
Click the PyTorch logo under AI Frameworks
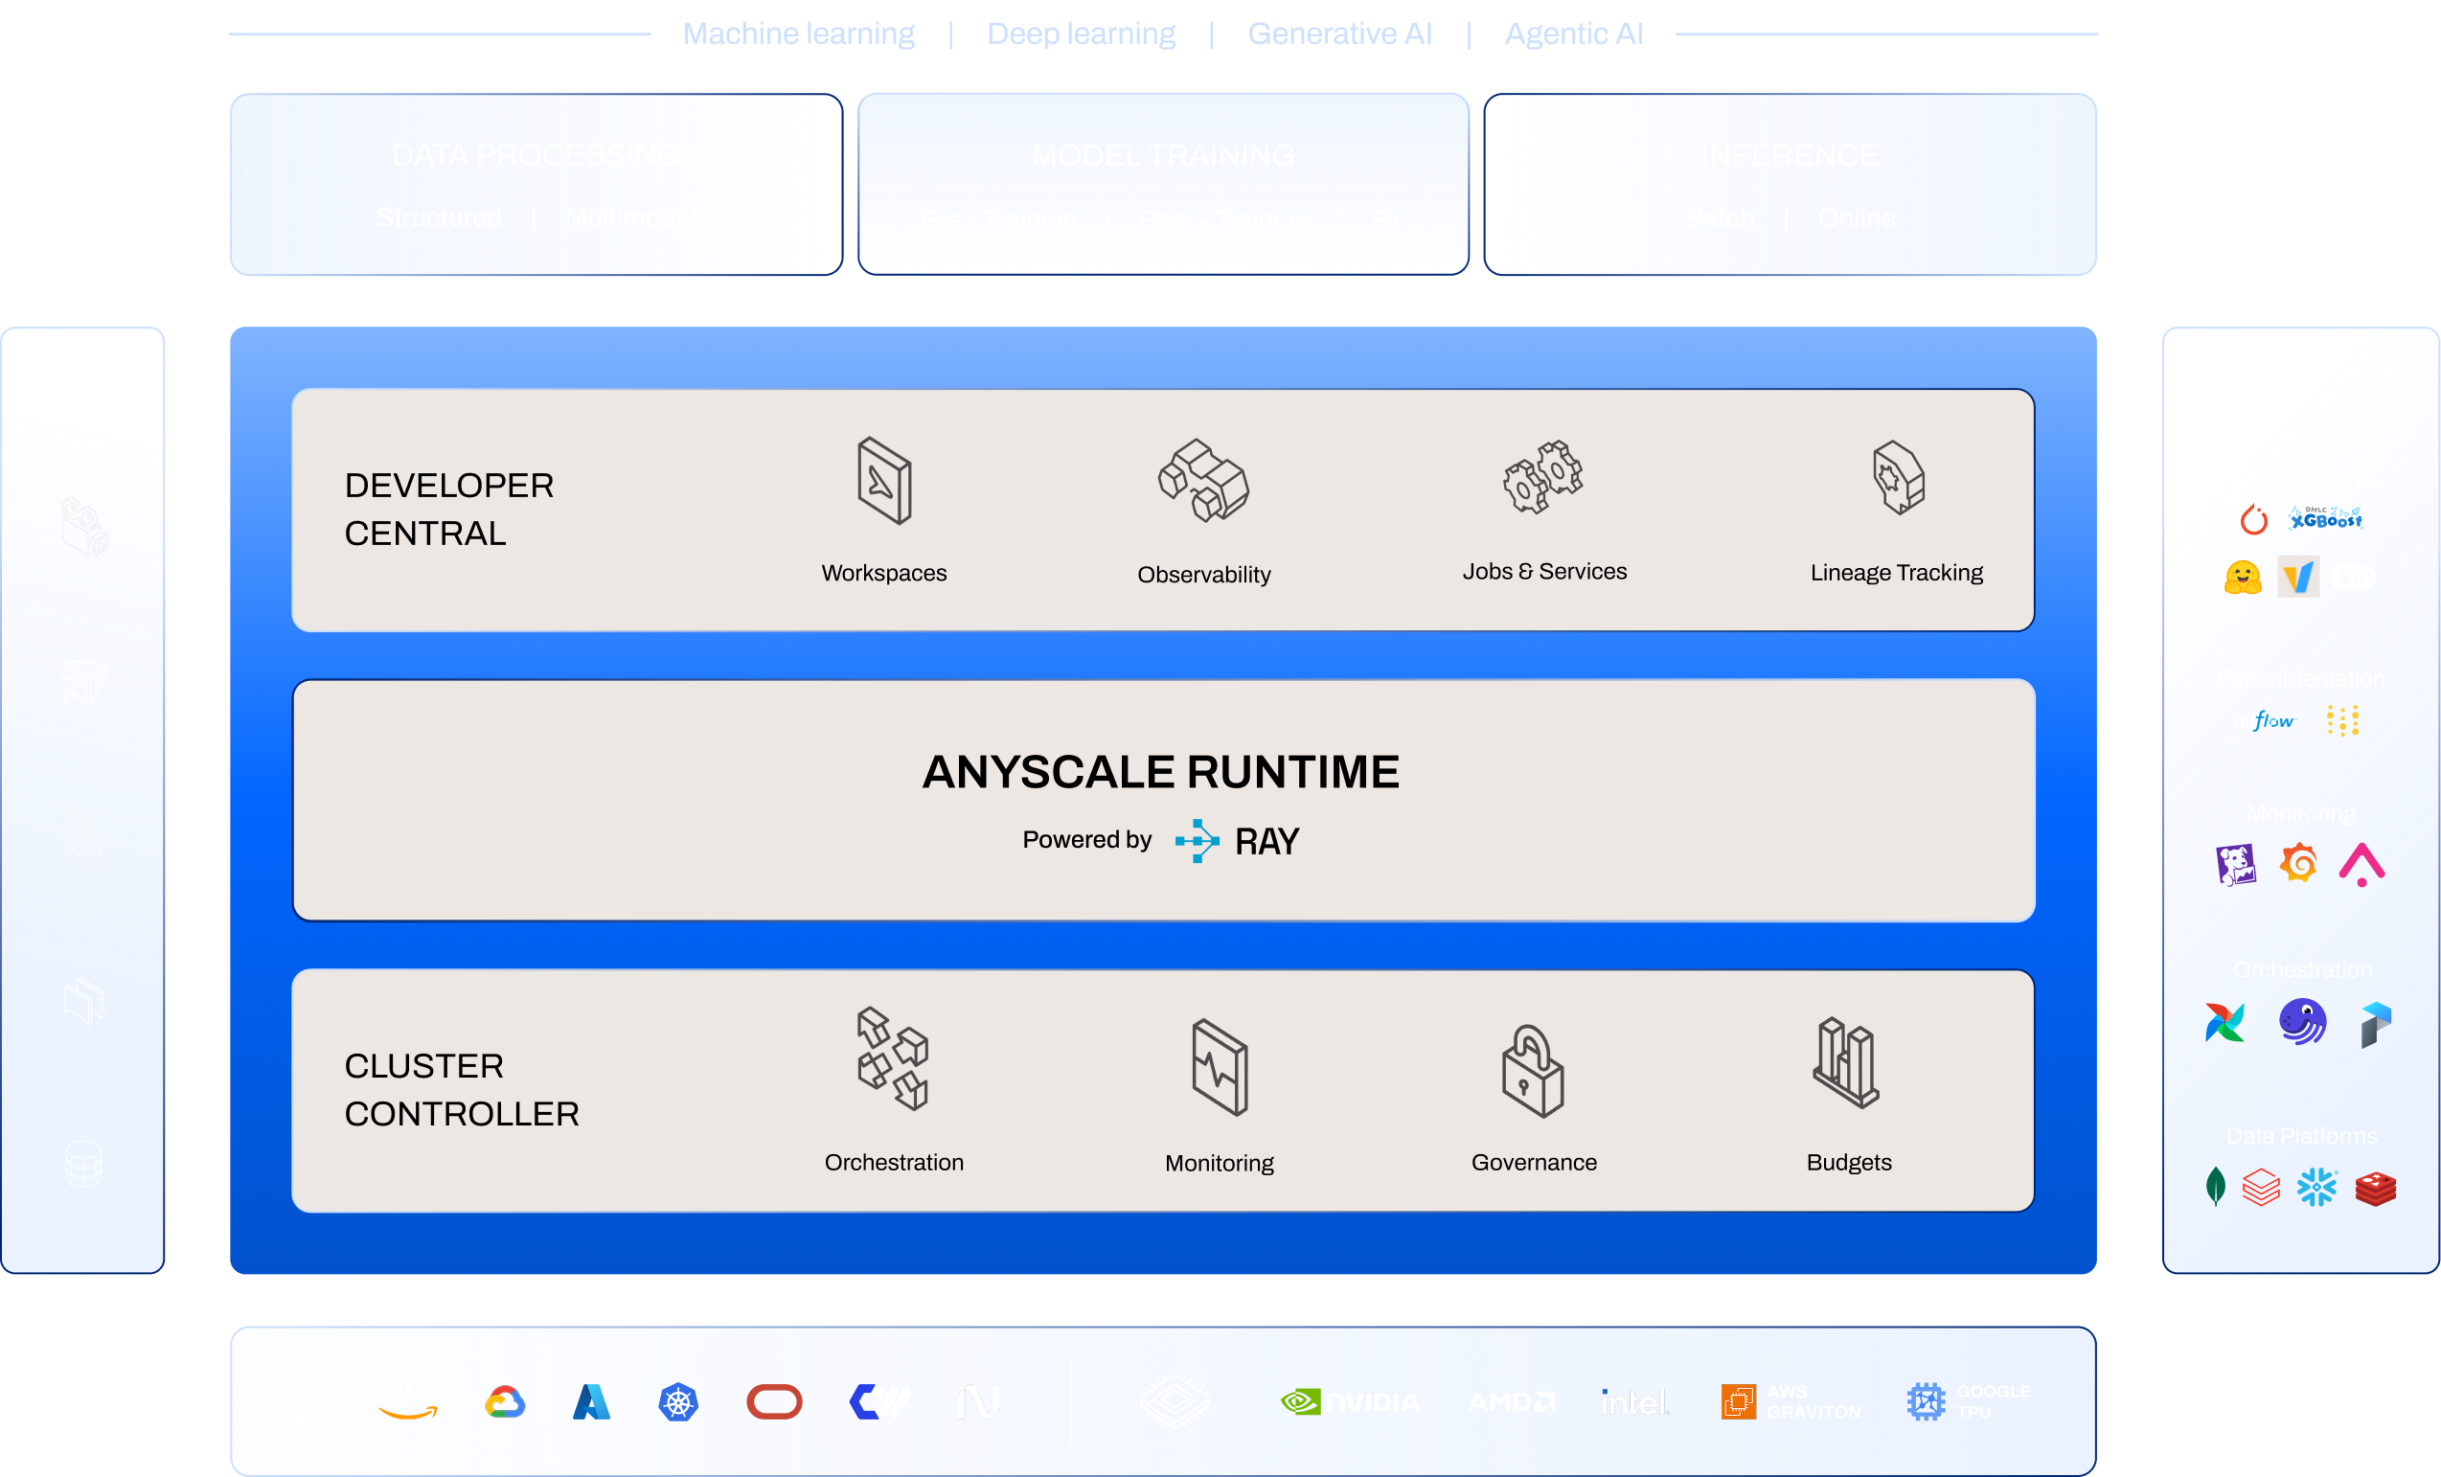(2254, 519)
